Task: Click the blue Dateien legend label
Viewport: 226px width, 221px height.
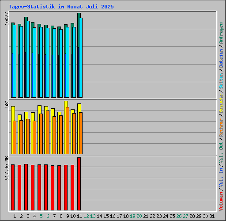Action: point(221,58)
